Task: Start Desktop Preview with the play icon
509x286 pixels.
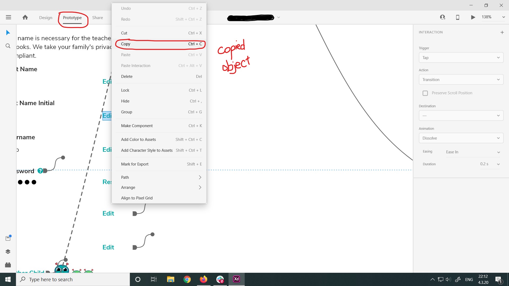Action: [x=473, y=17]
